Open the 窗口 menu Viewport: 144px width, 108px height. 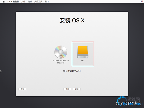[47, 2]
